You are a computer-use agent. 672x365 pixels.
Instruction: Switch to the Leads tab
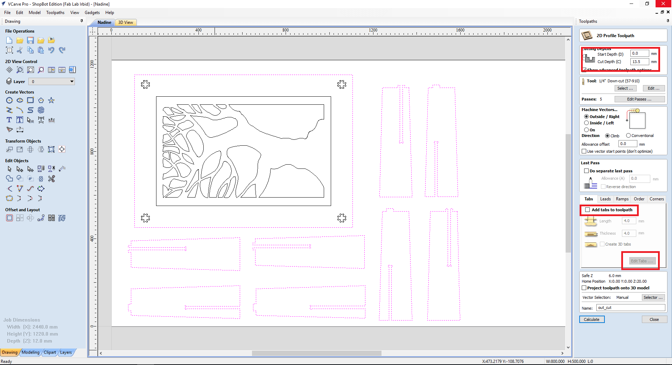tap(605, 199)
